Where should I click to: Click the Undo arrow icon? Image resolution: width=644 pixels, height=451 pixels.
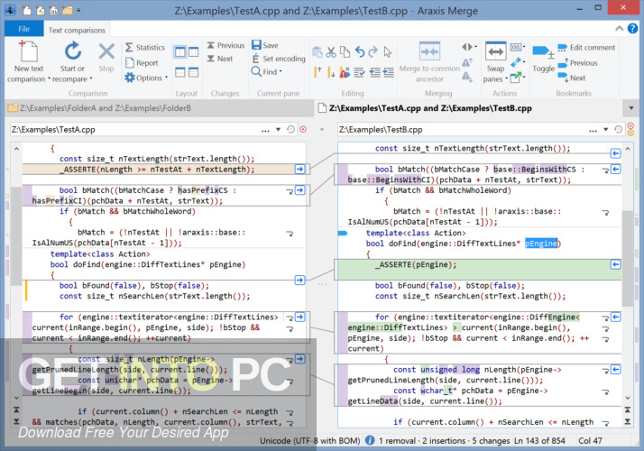360,51
